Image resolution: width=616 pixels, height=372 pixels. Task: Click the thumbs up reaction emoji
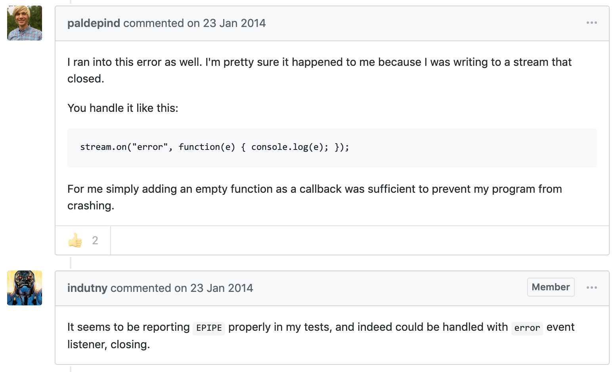tap(75, 240)
